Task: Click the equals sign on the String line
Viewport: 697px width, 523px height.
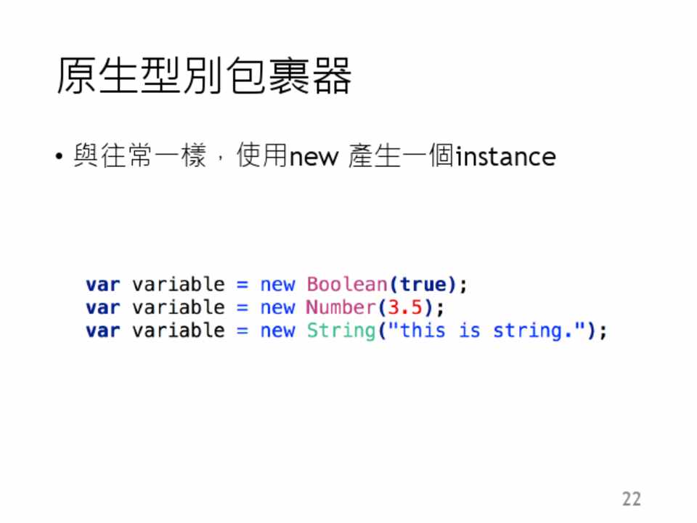Action: tap(242, 331)
